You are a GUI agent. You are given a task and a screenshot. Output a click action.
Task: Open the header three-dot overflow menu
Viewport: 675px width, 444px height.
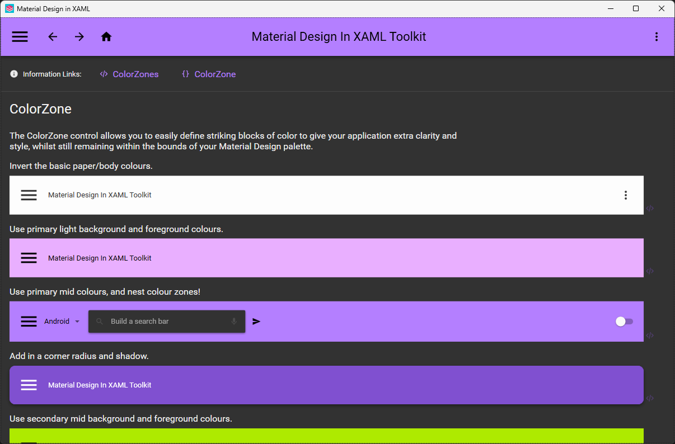(657, 37)
